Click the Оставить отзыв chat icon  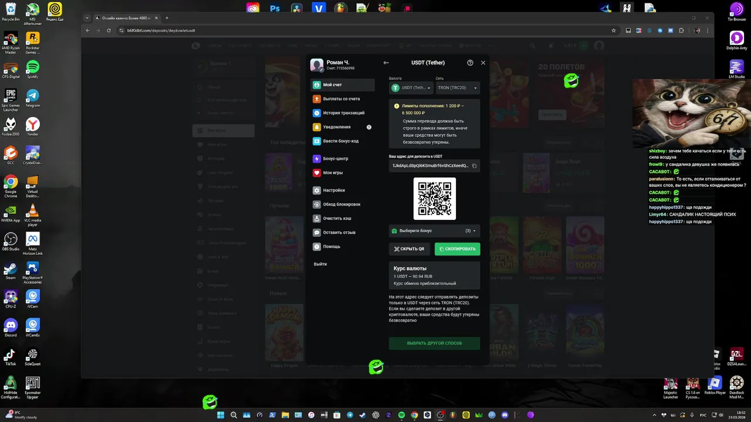tap(317, 233)
